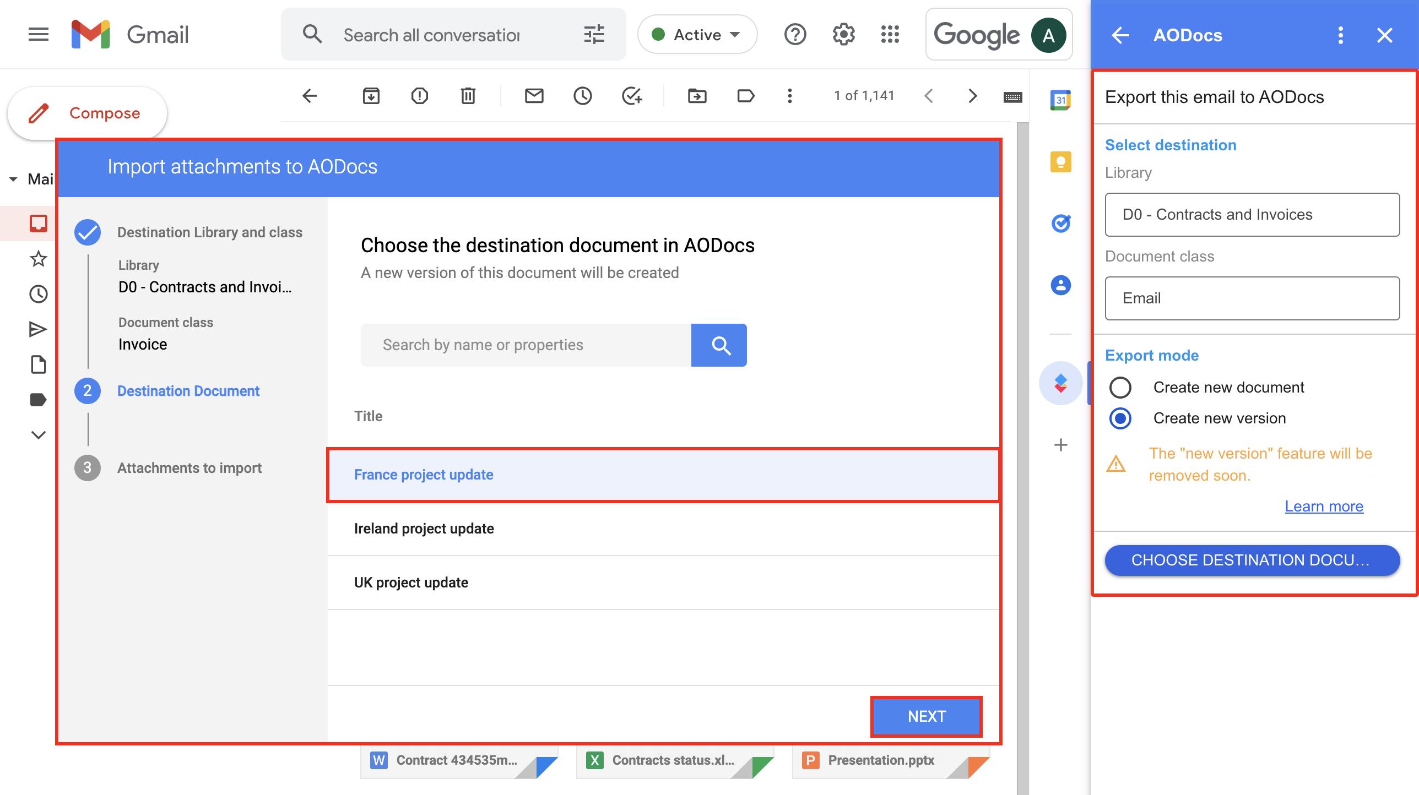
Task: Open Google Keep from the side panel
Action: (1060, 162)
